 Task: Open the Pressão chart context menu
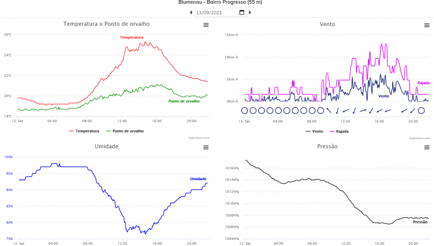[427, 148]
